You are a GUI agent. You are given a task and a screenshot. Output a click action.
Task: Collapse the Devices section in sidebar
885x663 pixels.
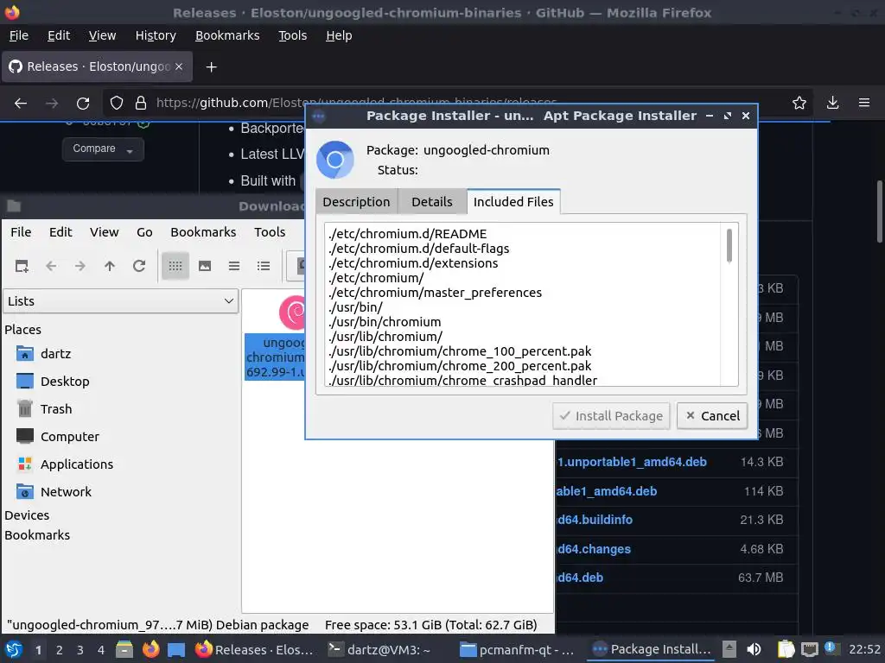click(27, 515)
